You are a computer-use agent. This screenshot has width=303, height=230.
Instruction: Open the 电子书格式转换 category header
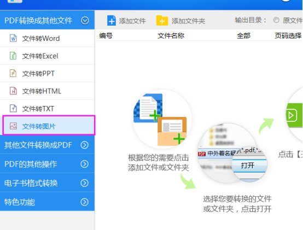48,182
